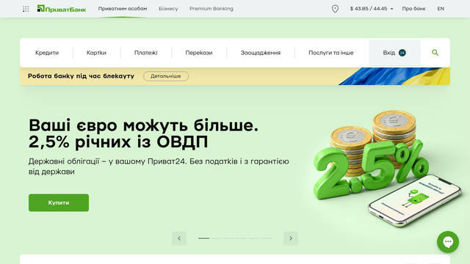The height and width of the screenshot is (264, 470).
Task: Open the chat support bubble
Action: coord(448,242)
